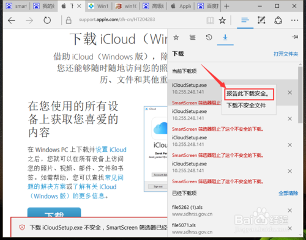Viewport: 306px width, 240px height.
Task: Switch to the Apple tab
Action: (181, 6)
